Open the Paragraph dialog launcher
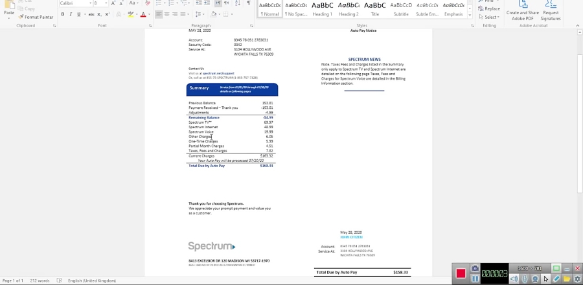Viewport: 583px width, 285px height. (251, 26)
